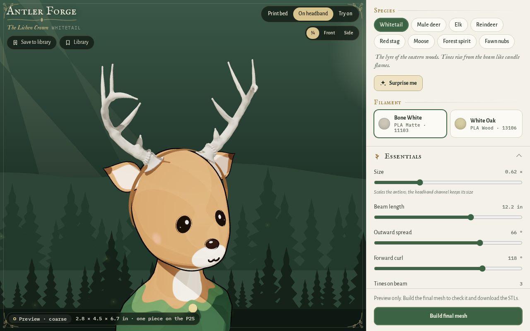Choose the Moose species chip
530x331 pixels.
point(421,41)
